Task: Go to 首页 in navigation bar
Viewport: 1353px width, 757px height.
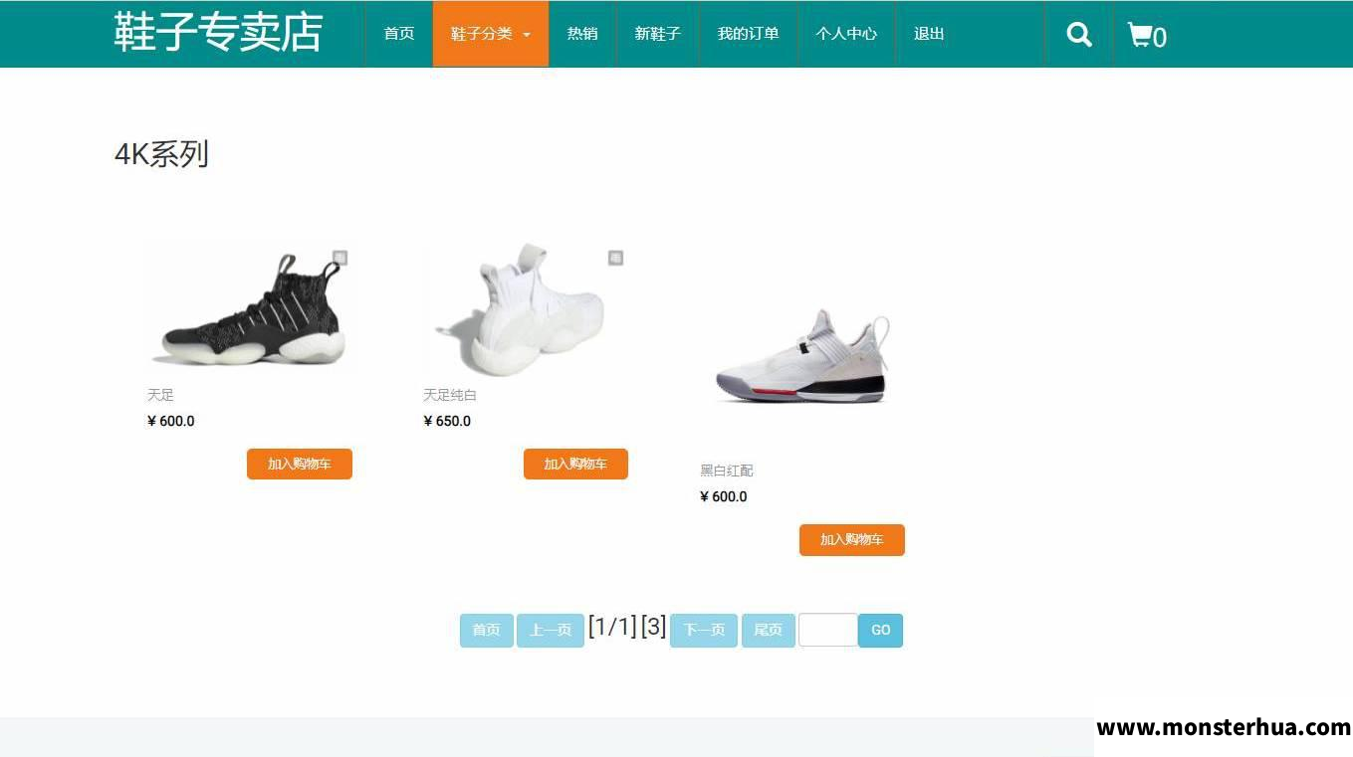Action: pyautogui.click(x=399, y=34)
